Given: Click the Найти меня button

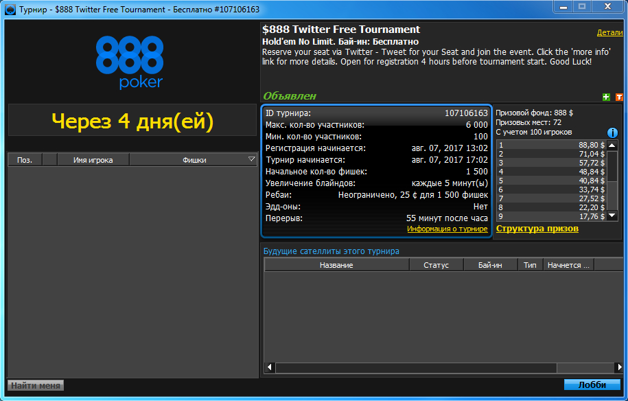Looking at the screenshot, I should pyautogui.click(x=36, y=385).
